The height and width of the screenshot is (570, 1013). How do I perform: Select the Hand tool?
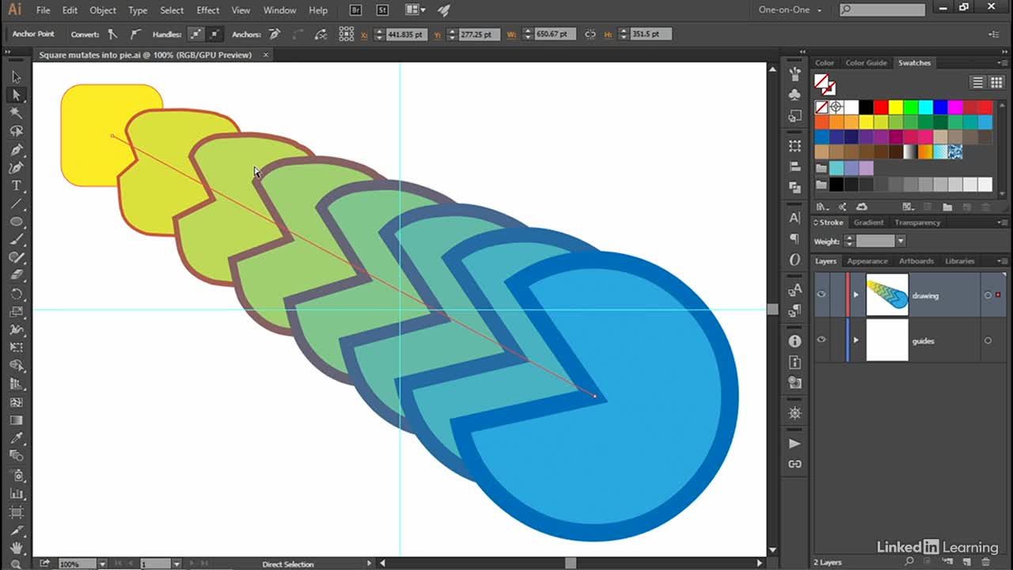[16, 547]
